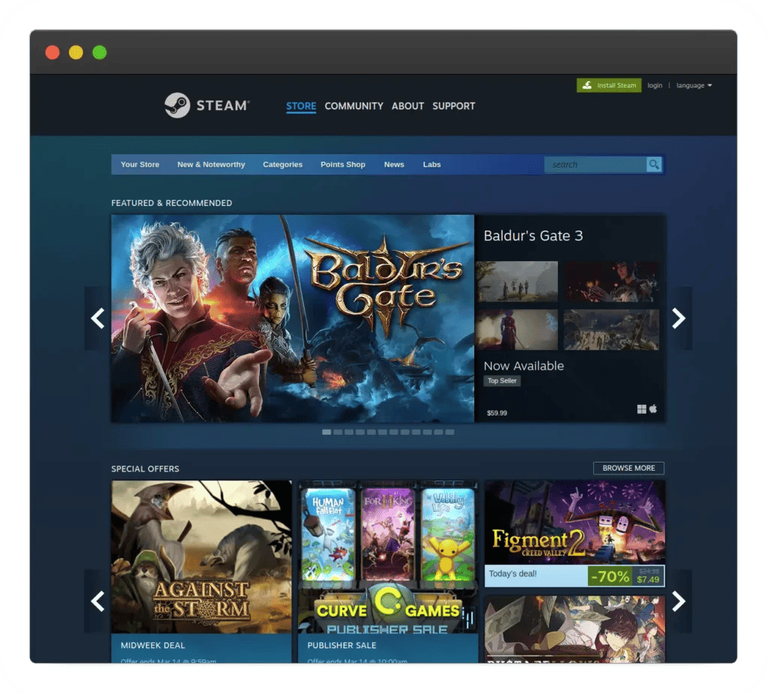767x693 pixels.
Task: Click the Install Steam button
Action: 609,85
